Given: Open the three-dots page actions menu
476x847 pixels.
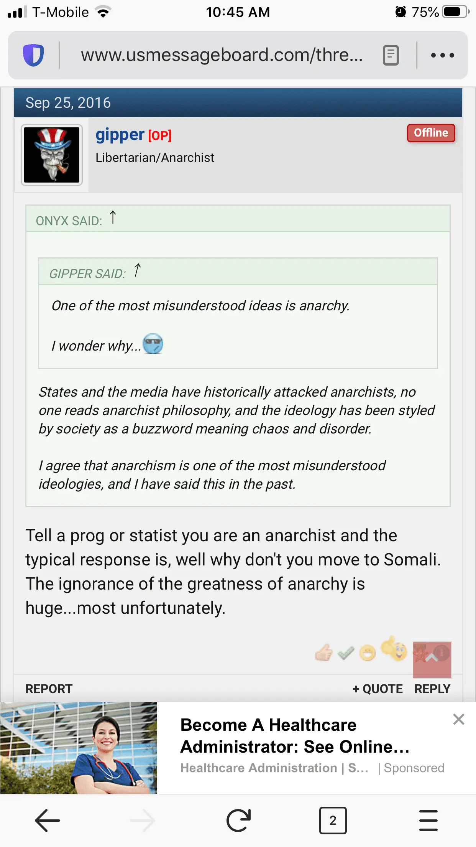Looking at the screenshot, I should point(443,55).
